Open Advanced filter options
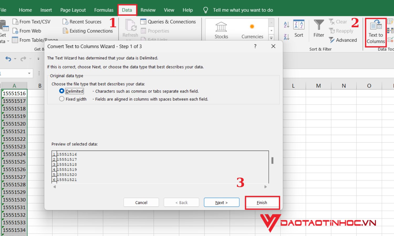The height and width of the screenshot is (236, 394). click(343, 40)
